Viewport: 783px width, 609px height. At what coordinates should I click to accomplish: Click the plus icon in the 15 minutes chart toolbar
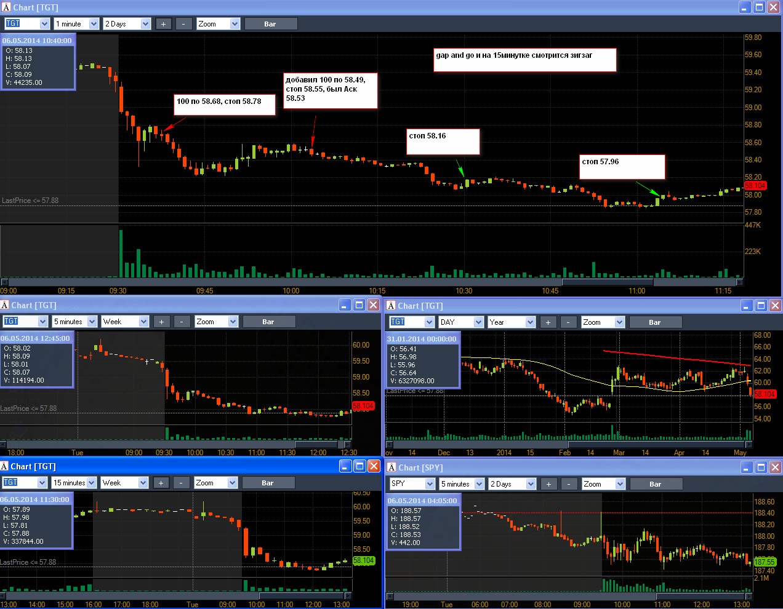[x=161, y=483]
